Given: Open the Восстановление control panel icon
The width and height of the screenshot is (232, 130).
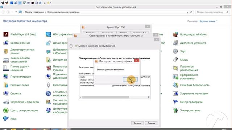Looking at the screenshot, I should pos(6,43).
